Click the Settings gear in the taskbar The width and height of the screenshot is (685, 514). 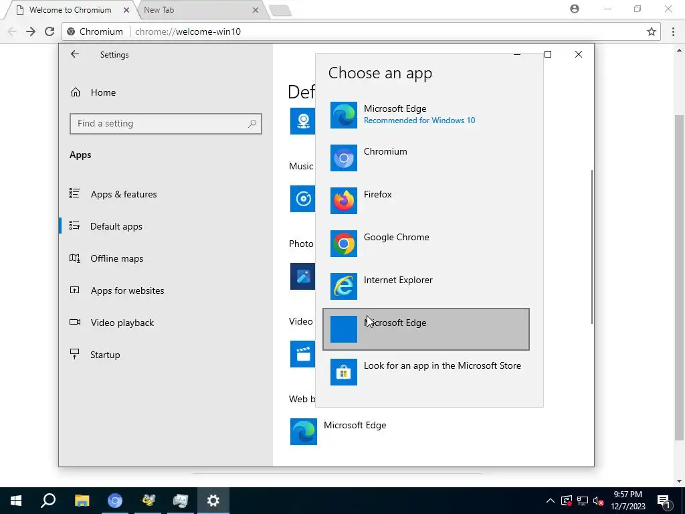(x=213, y=501)
